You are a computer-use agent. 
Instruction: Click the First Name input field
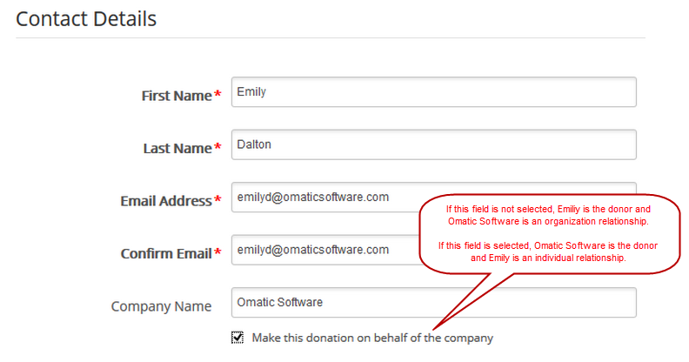433,93
